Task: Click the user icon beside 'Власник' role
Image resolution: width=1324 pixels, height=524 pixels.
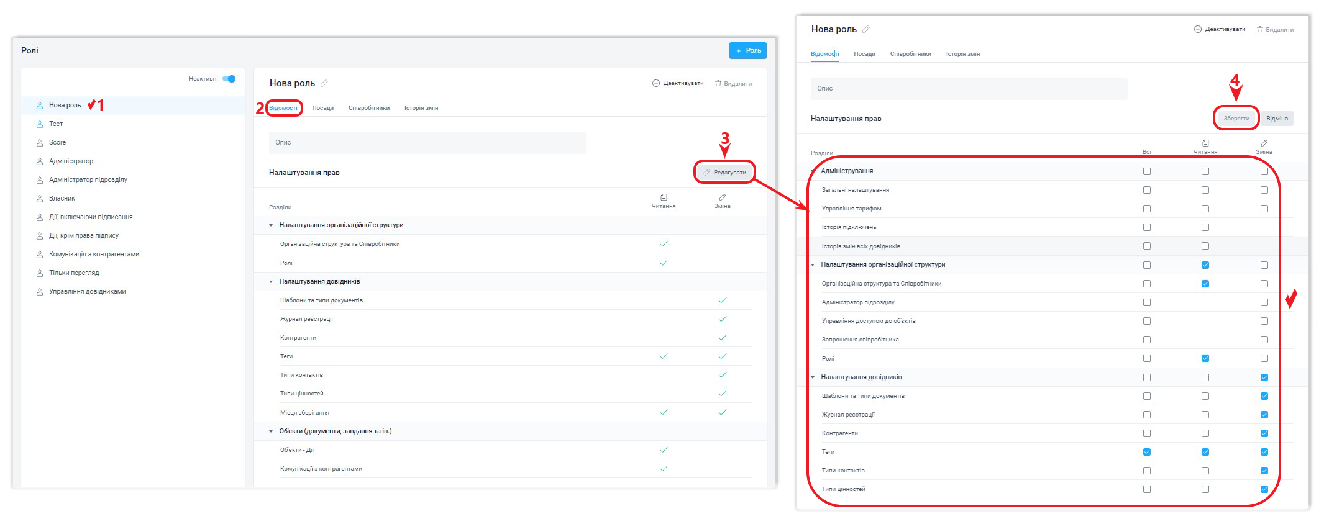Action: [40, 199]
